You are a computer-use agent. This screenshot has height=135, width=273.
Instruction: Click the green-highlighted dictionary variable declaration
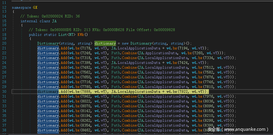click(x=105, y=43)
